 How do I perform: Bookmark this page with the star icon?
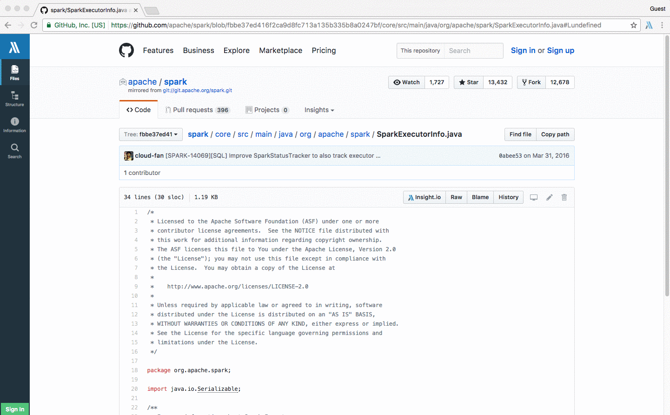click(633, 25)
